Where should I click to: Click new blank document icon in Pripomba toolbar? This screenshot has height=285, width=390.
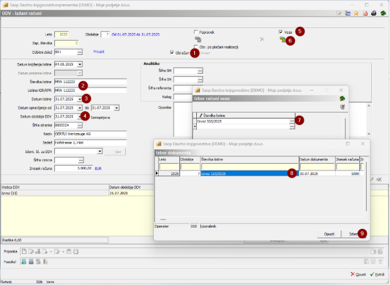point(24,251)
